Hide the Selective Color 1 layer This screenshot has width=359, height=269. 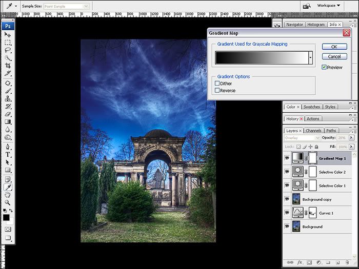coord(287,185)
